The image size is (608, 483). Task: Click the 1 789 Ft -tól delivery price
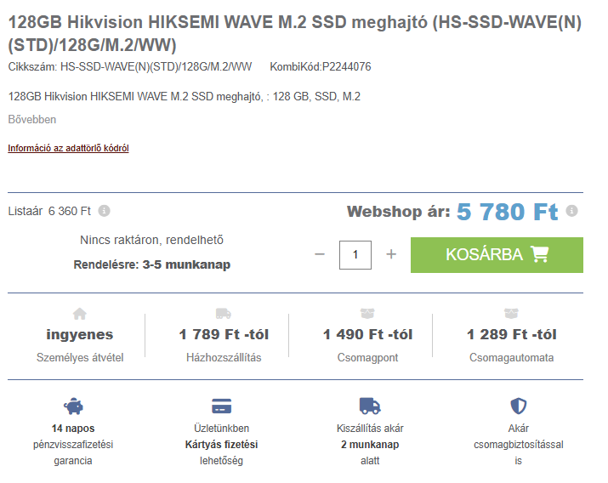point(224,334)
